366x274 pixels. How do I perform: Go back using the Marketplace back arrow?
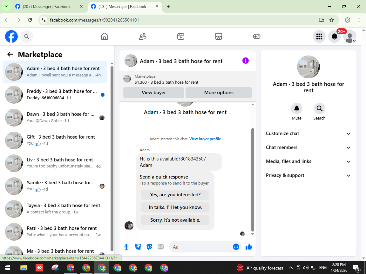coord(10,54)
